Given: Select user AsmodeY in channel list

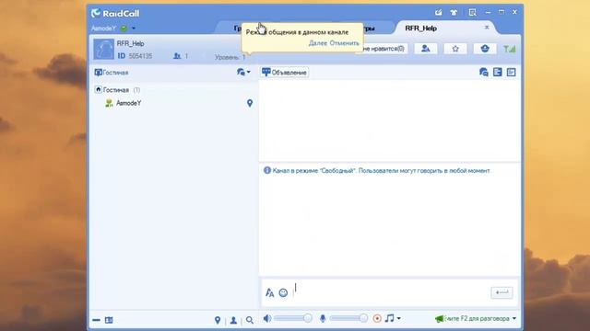Looking at the screenshot, I should 128,103.
